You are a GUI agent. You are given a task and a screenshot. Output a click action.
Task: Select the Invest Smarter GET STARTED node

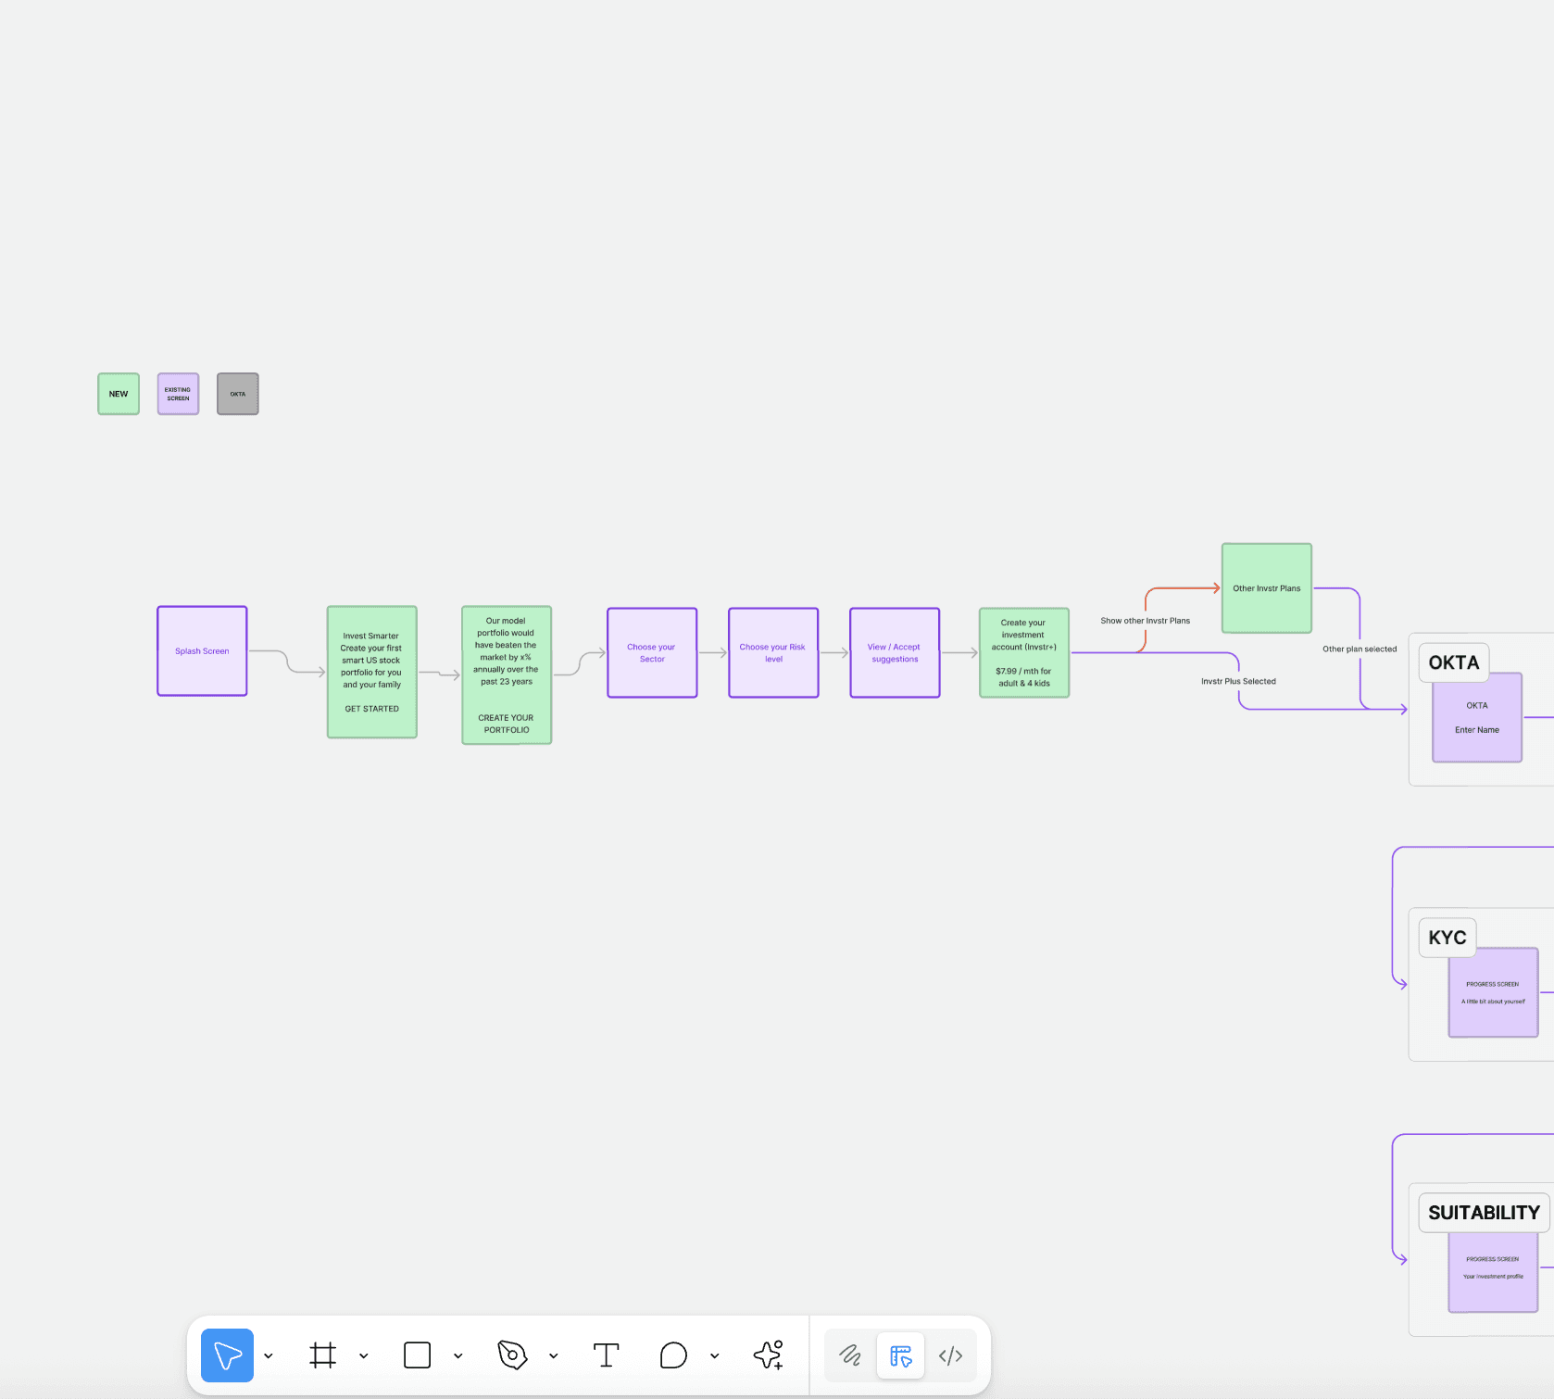(371, 672)
